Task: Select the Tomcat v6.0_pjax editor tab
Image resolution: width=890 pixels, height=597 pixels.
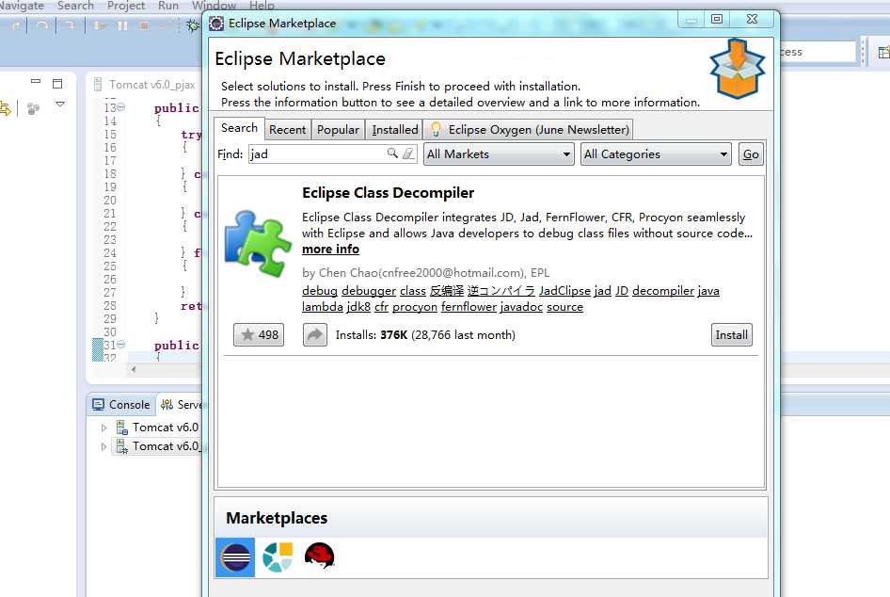Action: click(x=146, y=85)
